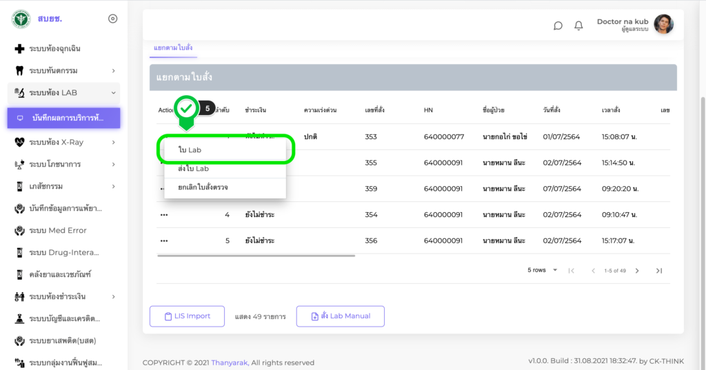Open the notifications bell
Screen dimensions: 706x370
point(578,25)
